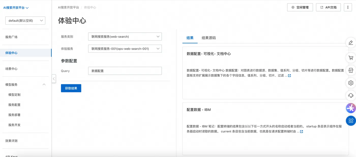Open the API文档 button
The height and width of the screenshot is (157, 356).
click(x=328, y=7)
